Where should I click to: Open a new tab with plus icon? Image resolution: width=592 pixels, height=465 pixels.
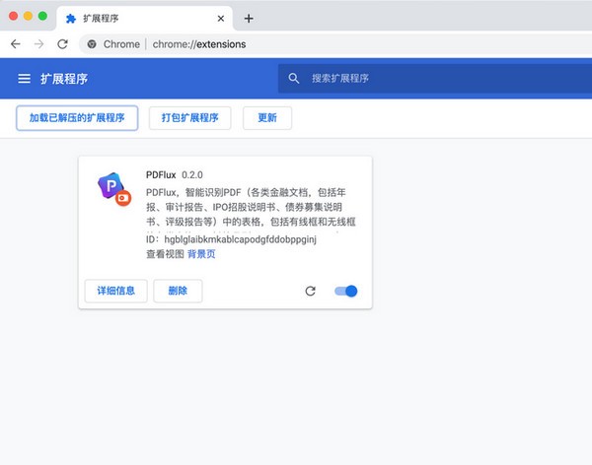pos(249,19)
